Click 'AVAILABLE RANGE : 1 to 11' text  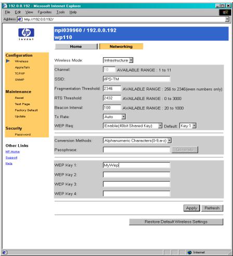144,70
